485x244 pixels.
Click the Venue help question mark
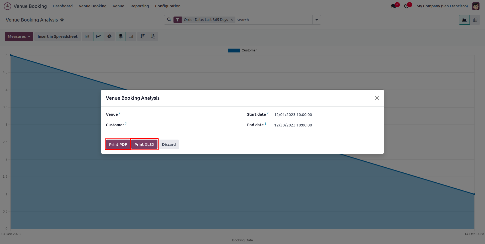click(x=120, y=113)
